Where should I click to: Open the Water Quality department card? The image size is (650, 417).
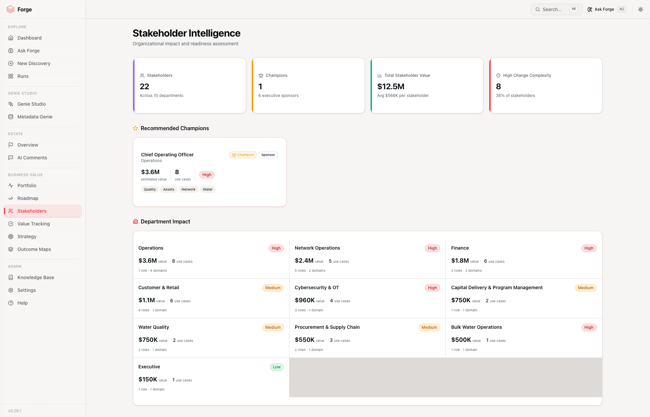click(x=211, y=338)
